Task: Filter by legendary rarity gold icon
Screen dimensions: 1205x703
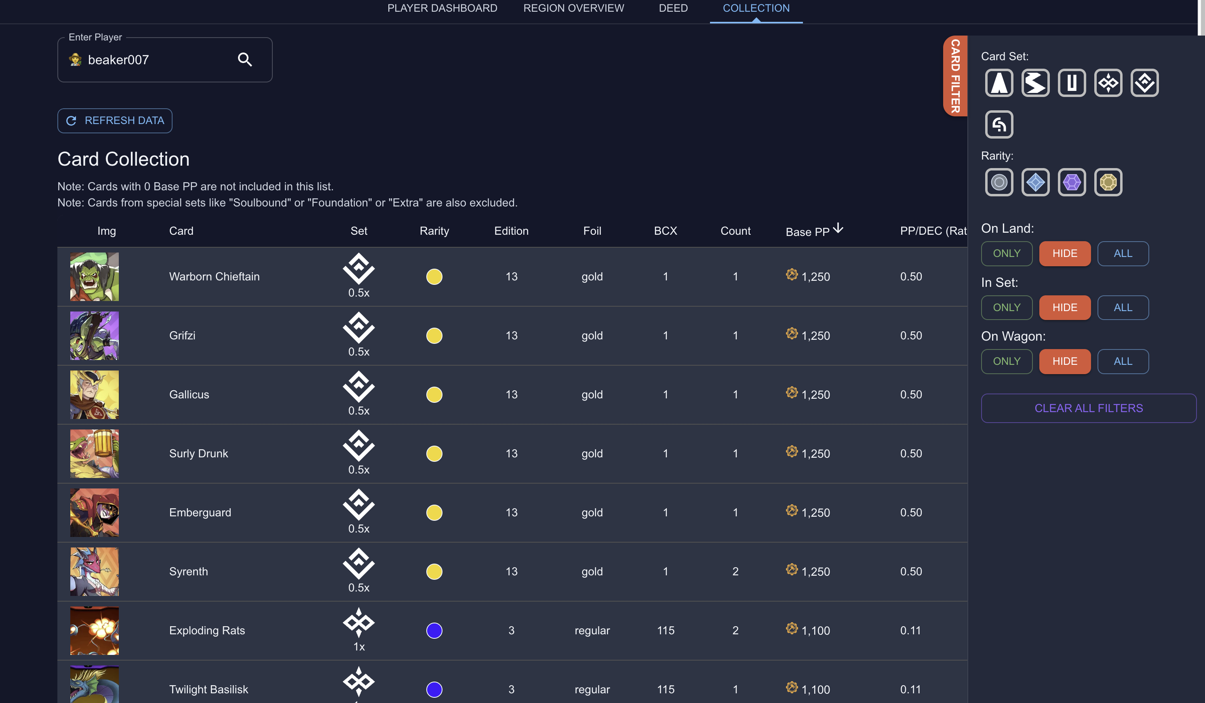Action: click(1108, 182)
